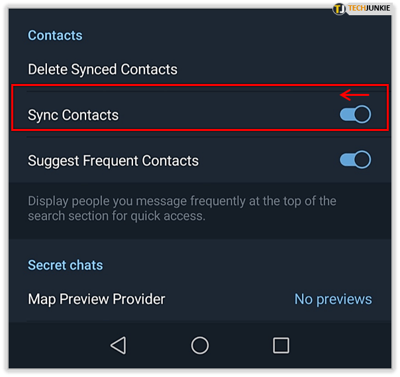This screenshot has height=377, width=400.
Task: Click the frequent contacts description text
Action: [x=182, y=208]
